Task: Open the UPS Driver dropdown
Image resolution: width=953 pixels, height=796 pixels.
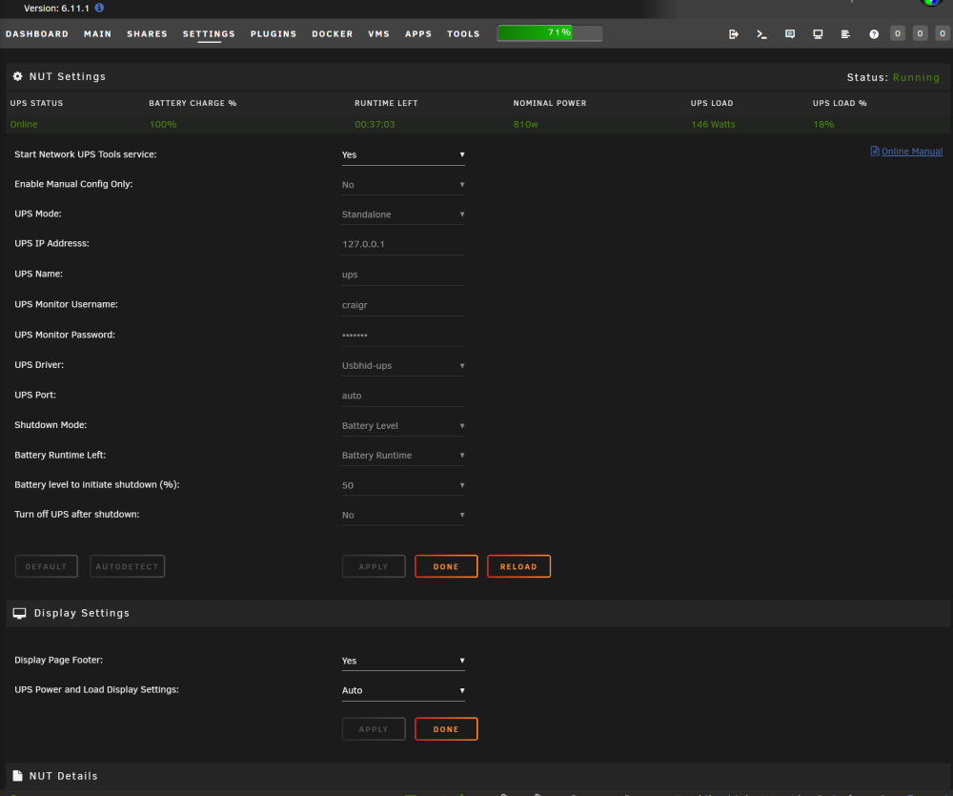Action: coord(403,365)
